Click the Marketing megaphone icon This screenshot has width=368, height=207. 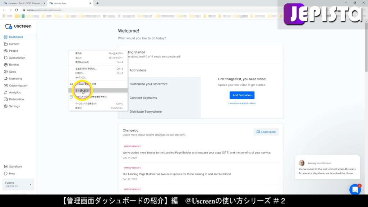6,79
